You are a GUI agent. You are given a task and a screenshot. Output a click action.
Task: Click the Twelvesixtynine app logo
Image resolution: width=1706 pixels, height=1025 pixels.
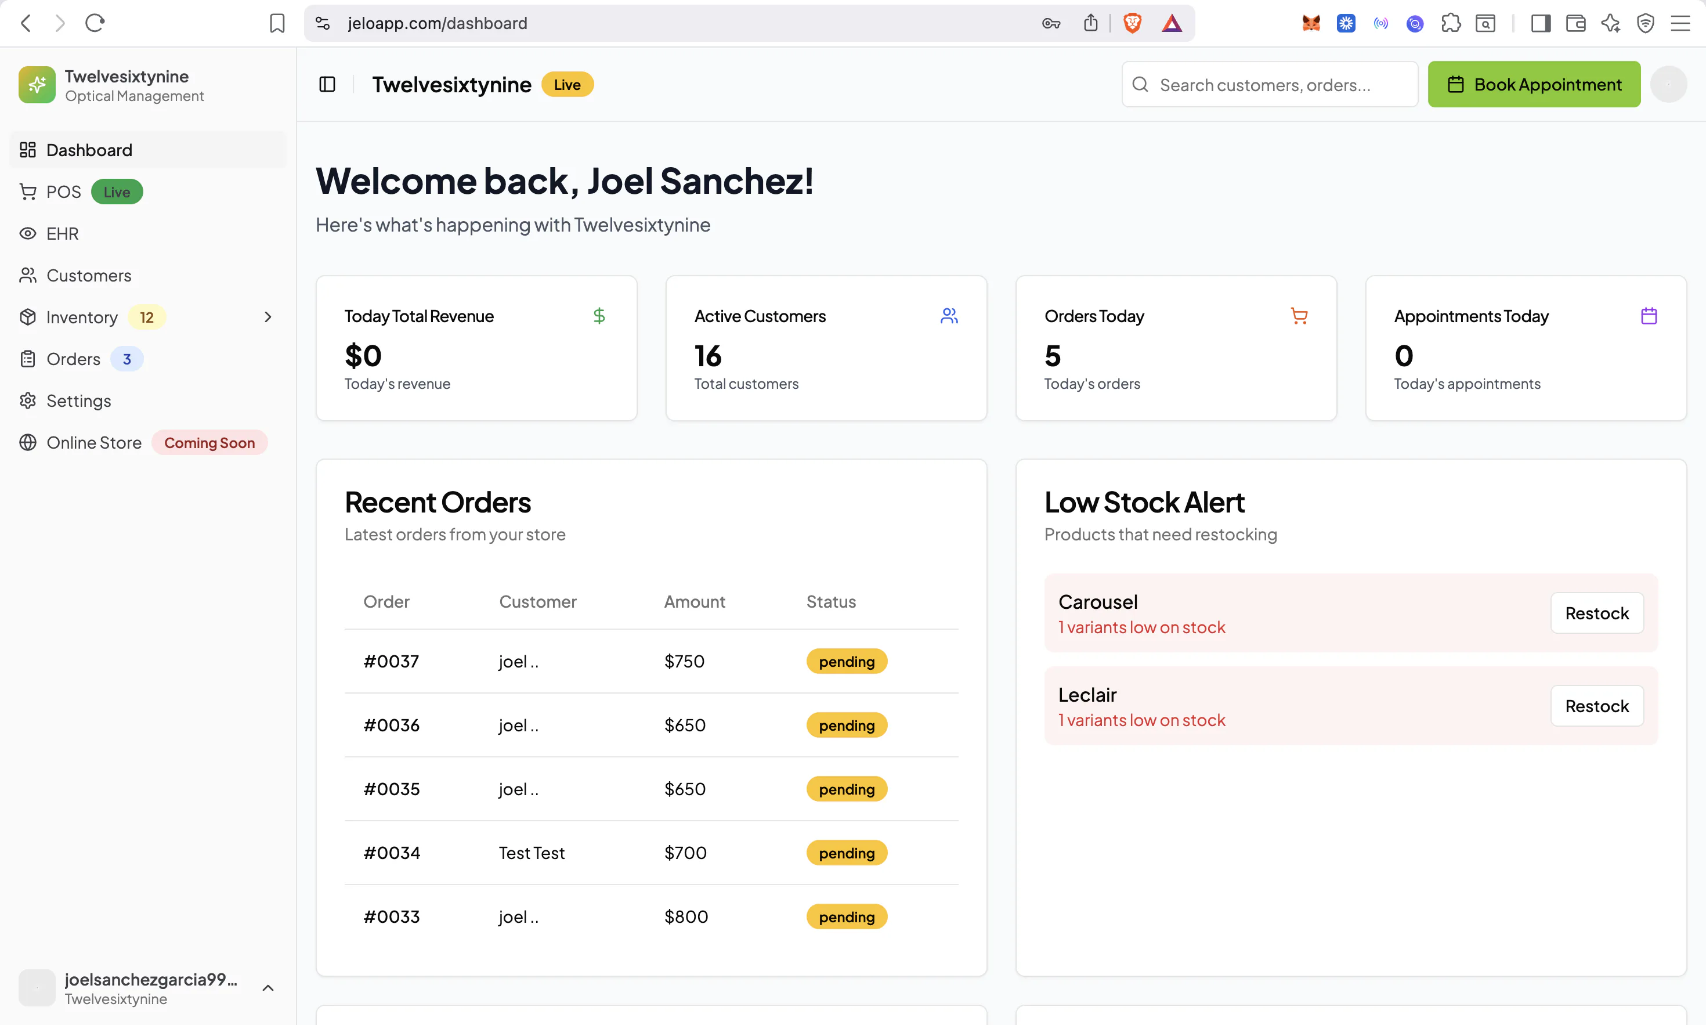click(37, 85)
